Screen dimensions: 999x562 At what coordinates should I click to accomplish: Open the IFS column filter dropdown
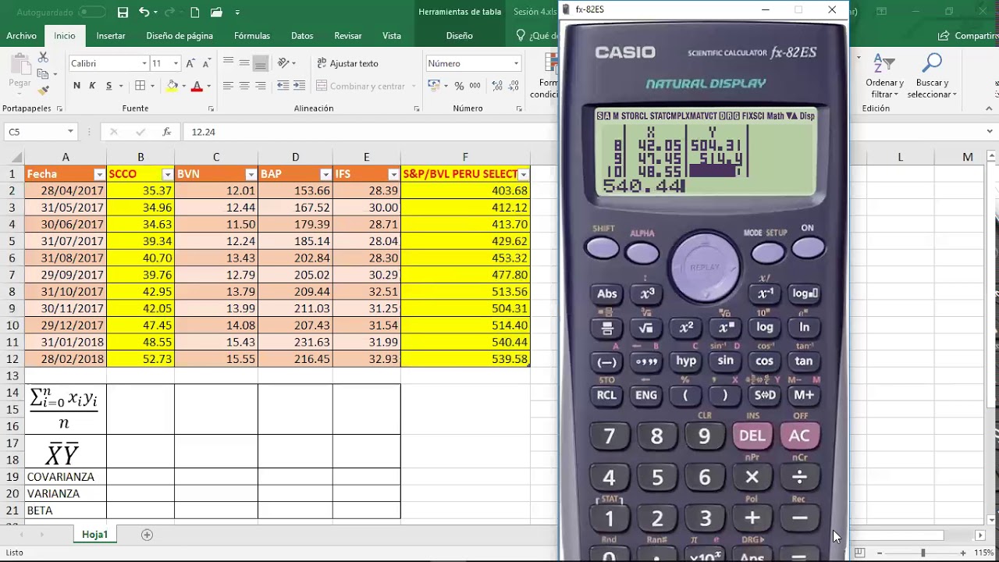point(393,174)
